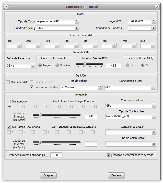Open the 3ro firing order dropdown
This screenshot has width=163, height=183.
click(52, 46)
